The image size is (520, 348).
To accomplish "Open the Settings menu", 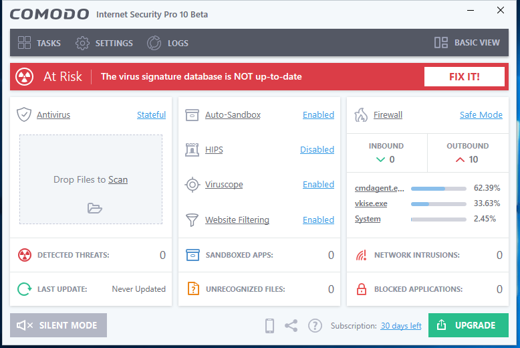I will pyautogui.click(x=104, y=43).
